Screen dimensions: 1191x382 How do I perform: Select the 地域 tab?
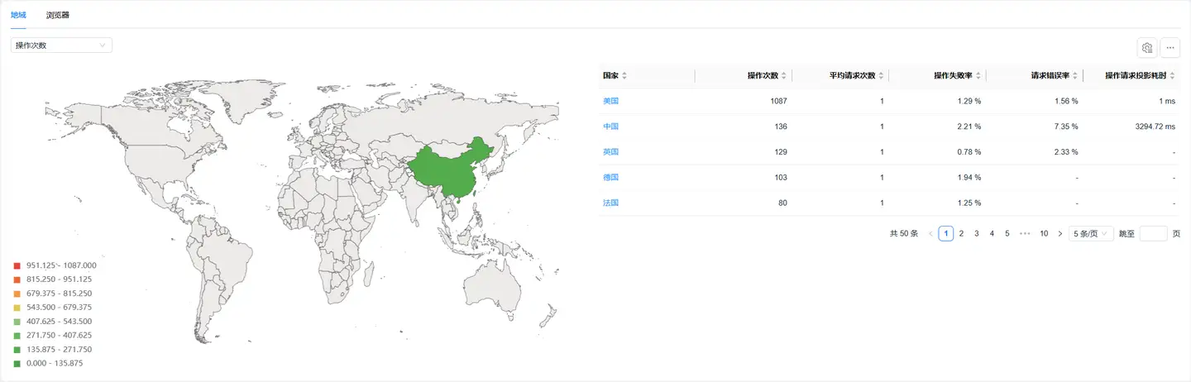coord(18,15)
